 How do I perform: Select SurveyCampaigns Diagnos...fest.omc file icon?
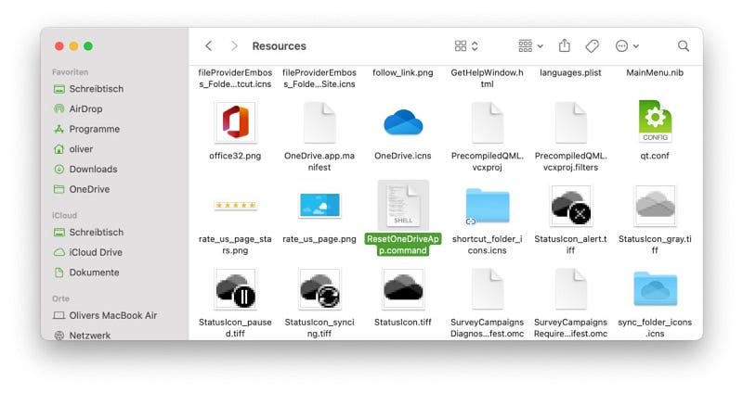pos(487,289)
